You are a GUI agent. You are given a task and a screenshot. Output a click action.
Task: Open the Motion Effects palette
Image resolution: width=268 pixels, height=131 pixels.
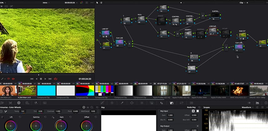pyautogui.click(x=45, y=103)
